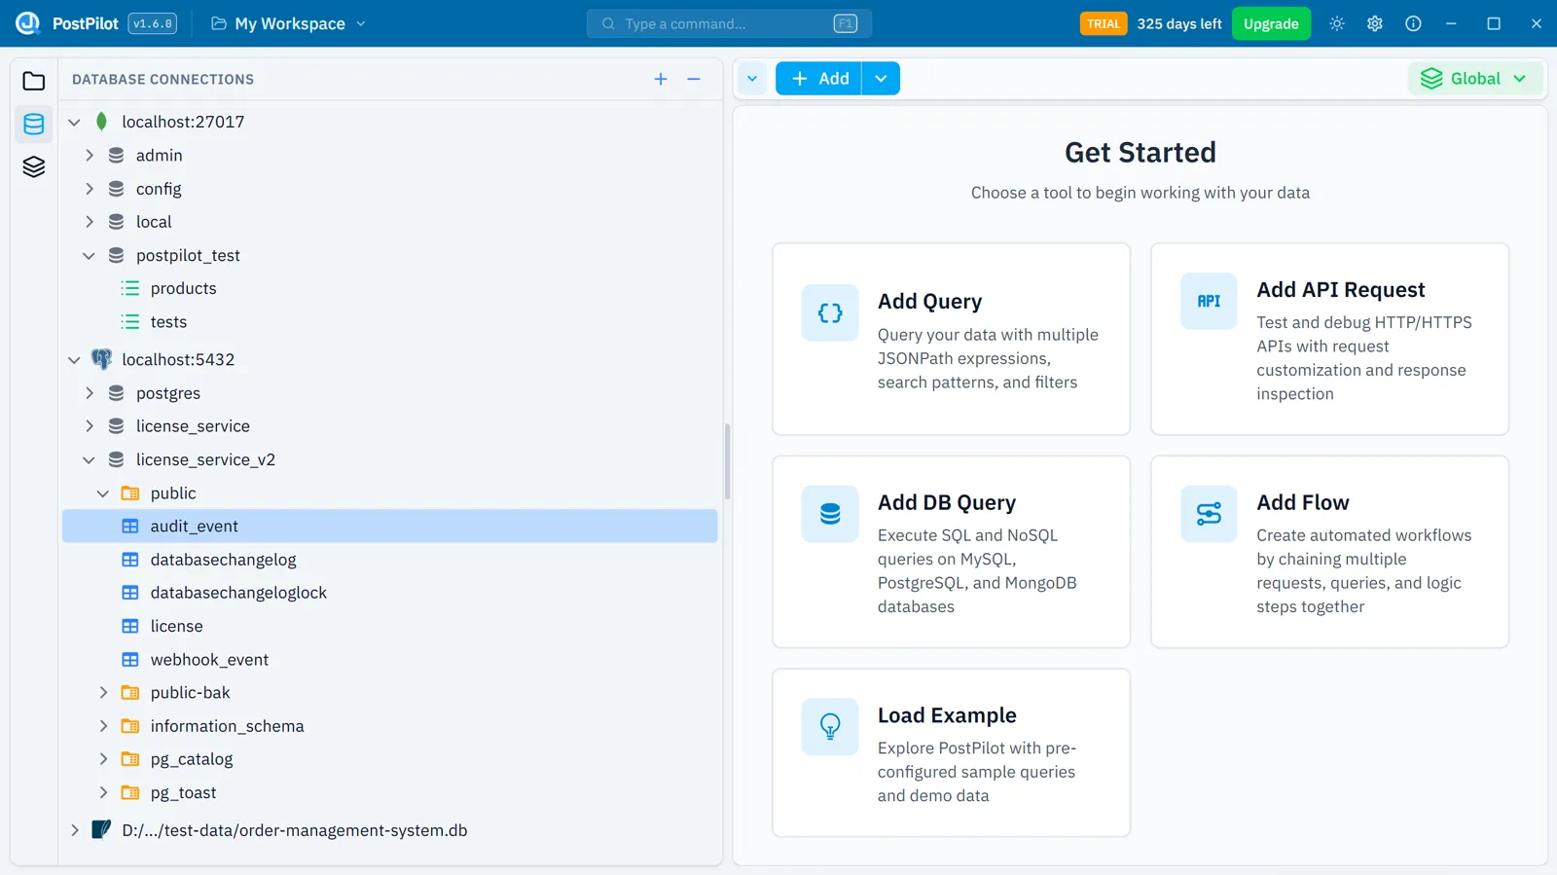Open the My Workspace dropdown
This screenshot has height=875, width=1557.
289,23
